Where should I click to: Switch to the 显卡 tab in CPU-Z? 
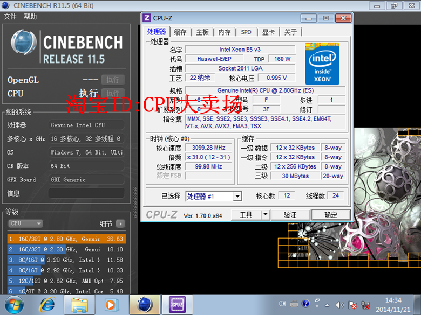pos(268,32)
